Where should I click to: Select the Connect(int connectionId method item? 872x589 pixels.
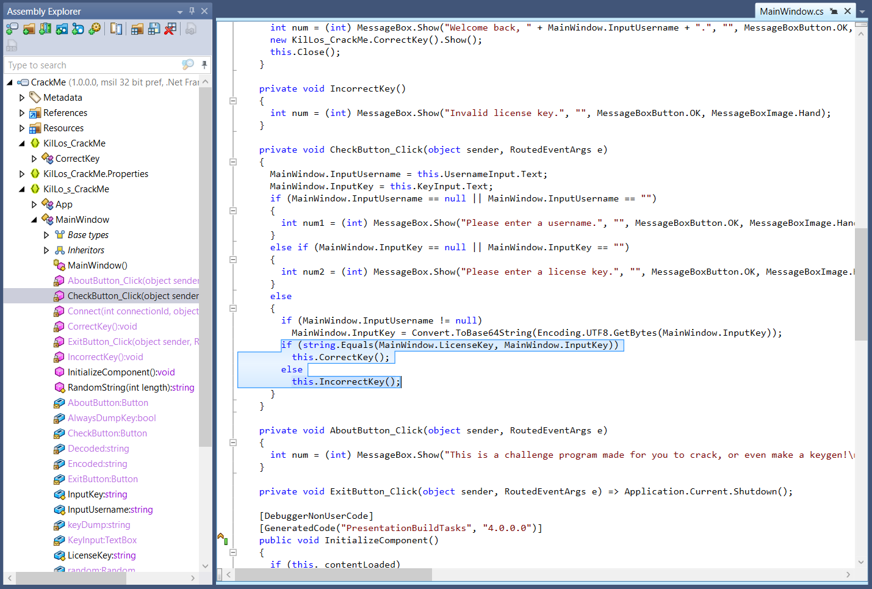(x=133, y=311)
